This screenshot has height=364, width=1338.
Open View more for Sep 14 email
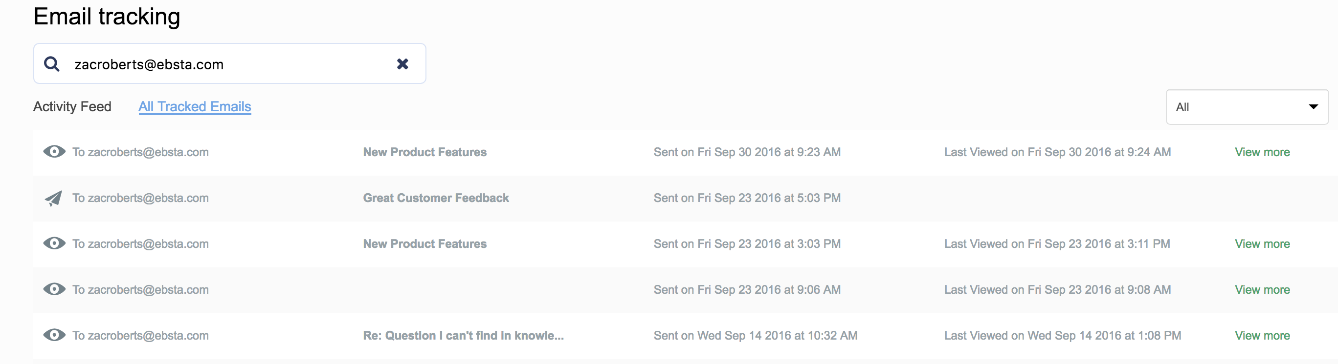pyautogui.click(x=1262, y=336)
